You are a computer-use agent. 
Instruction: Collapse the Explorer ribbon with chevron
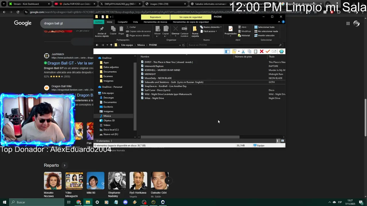[x=279, y=22]
